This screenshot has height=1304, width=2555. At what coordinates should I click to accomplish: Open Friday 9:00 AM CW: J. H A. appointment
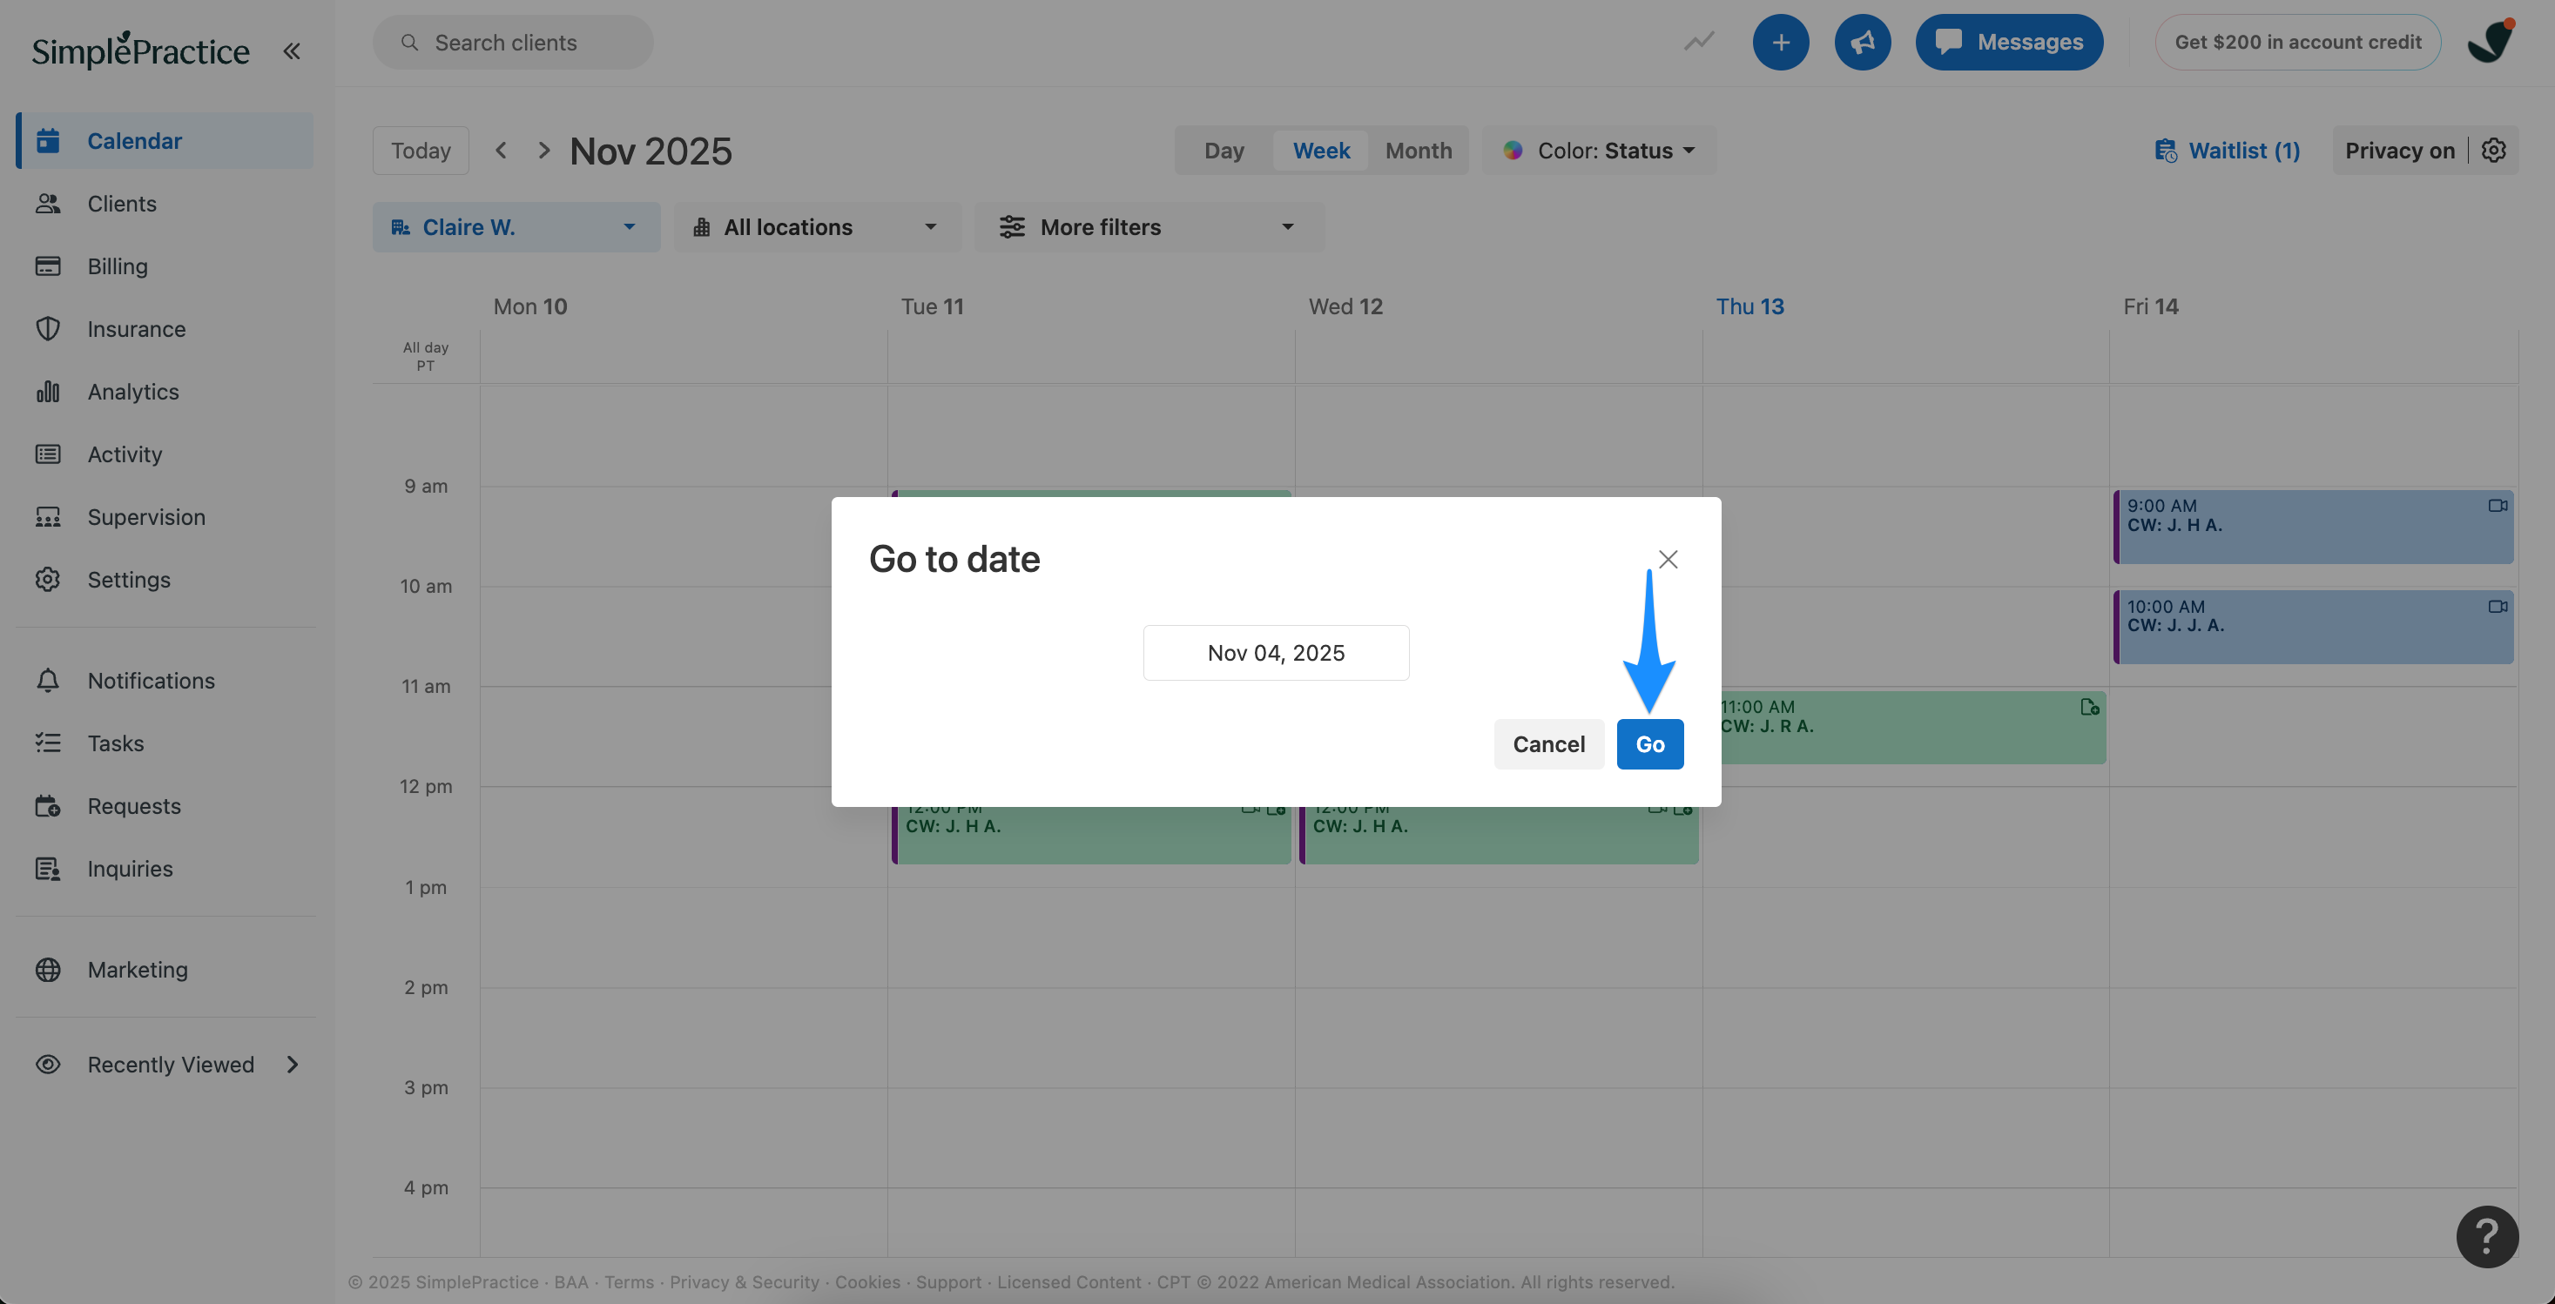click(x=2313, y=527)
